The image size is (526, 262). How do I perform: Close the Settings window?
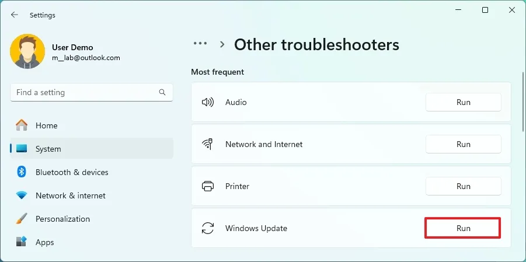click(x=512, y=11)
